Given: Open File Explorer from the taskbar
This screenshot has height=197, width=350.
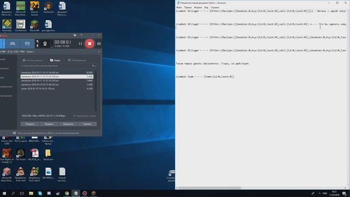Looking at the screenshot, I should click(x=31, y=193).
